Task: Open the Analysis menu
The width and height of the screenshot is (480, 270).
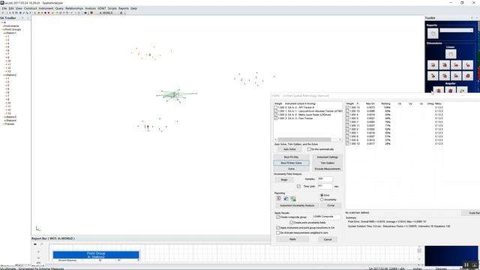Action: [x=90, y=8]
